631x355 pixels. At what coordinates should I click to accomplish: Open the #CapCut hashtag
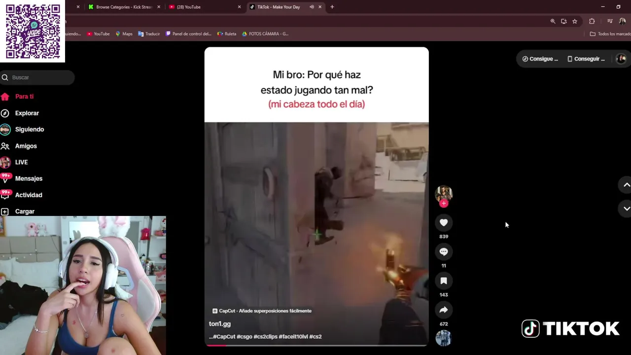click(x=224, y=337)
